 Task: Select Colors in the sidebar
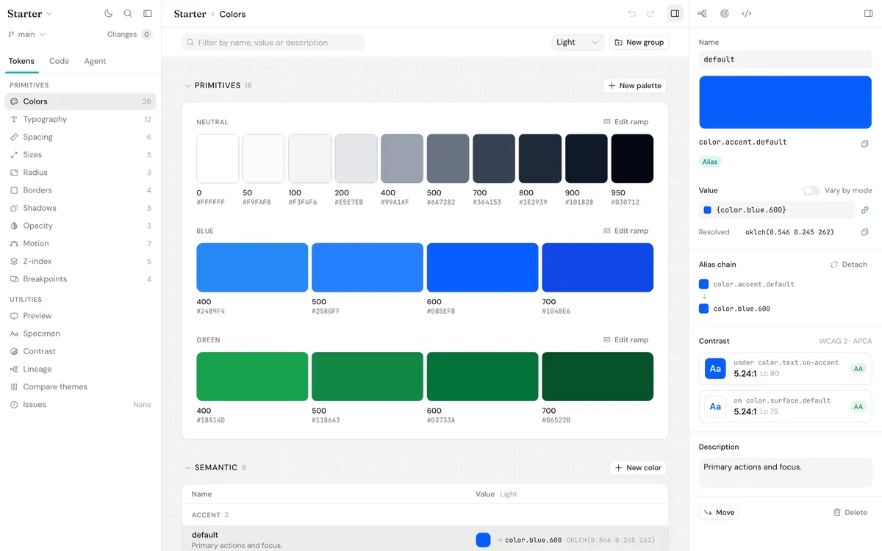tap(81, 101)
